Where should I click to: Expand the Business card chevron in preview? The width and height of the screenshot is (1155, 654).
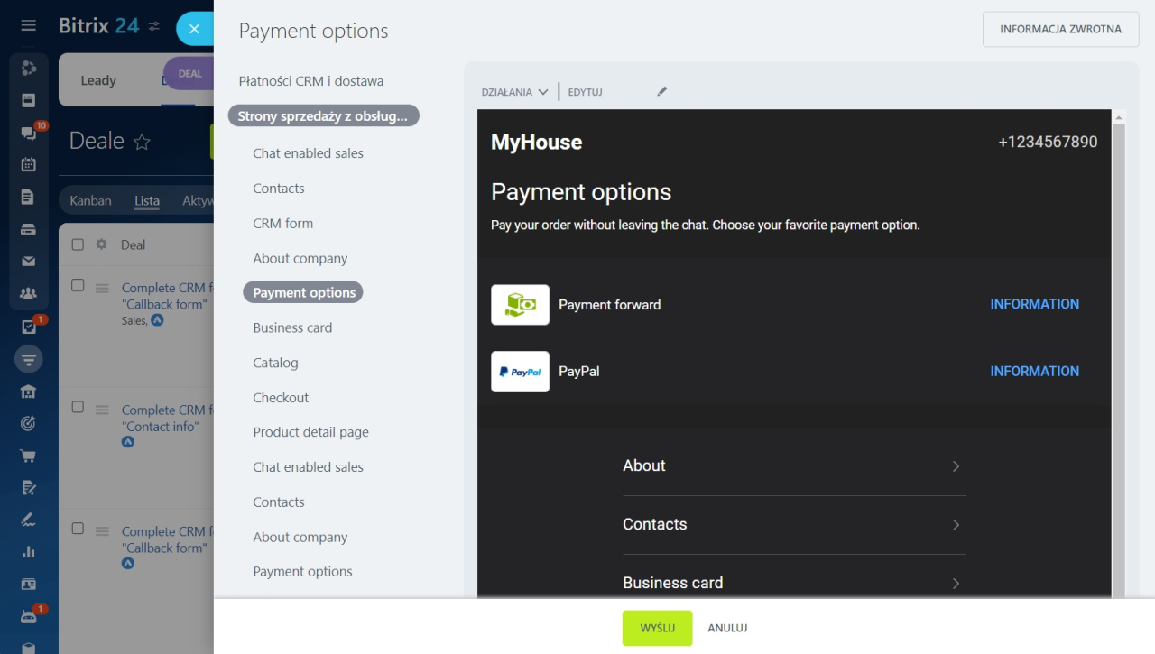point(956,584)
